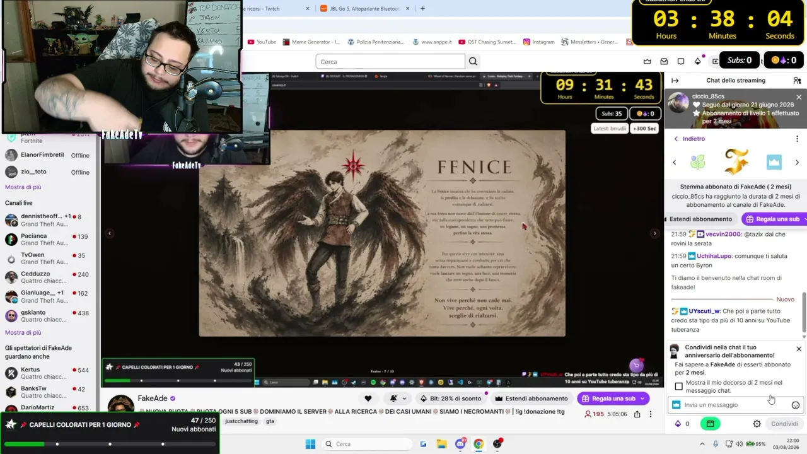Open the whispers speech bubble icon
807x454 pixels.
point(681,61)
